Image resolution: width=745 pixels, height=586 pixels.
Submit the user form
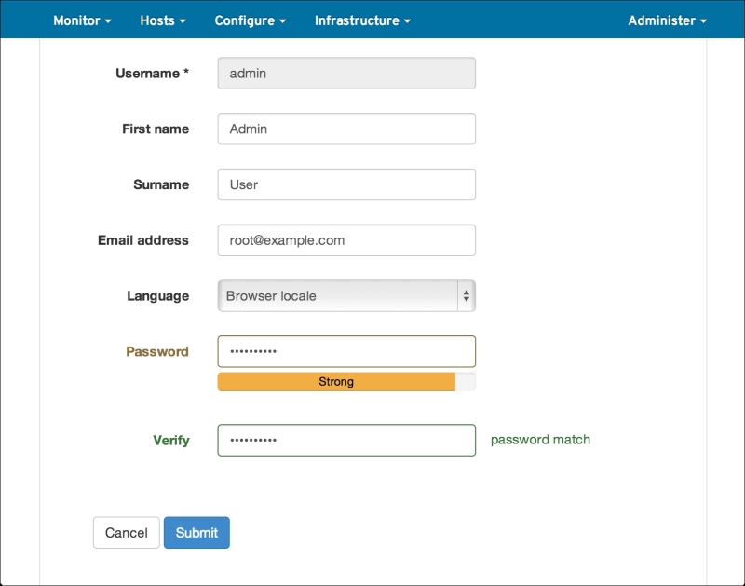tap(196, 533)
